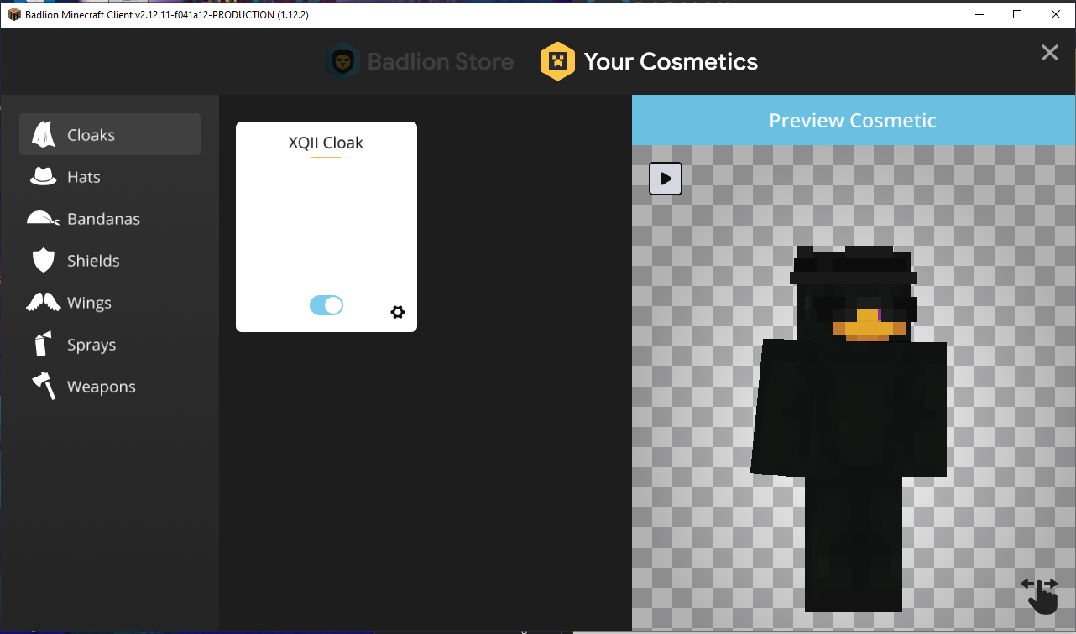Go to Weapons category label
Image resolution: width=1076 pixels, height=634 pixels.
click(x=102, y=387)
